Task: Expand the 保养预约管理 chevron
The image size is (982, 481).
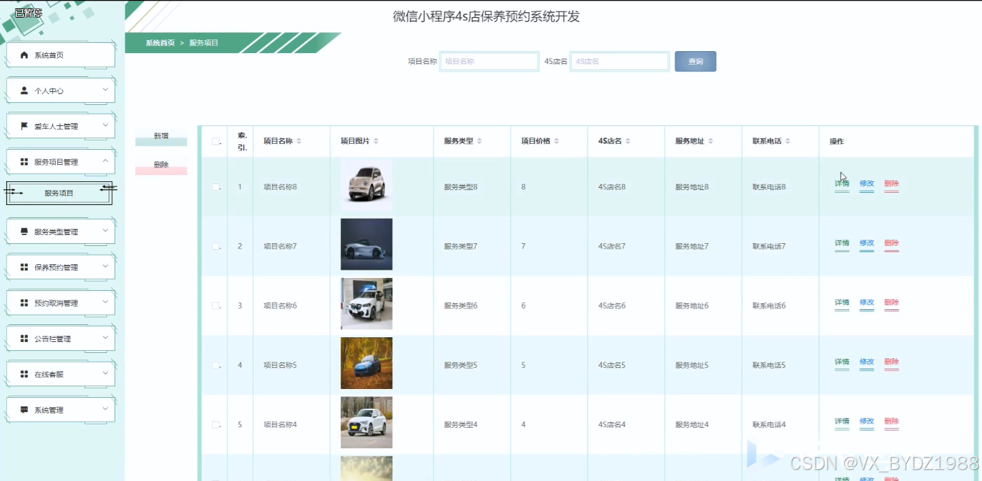Action: 105,266
